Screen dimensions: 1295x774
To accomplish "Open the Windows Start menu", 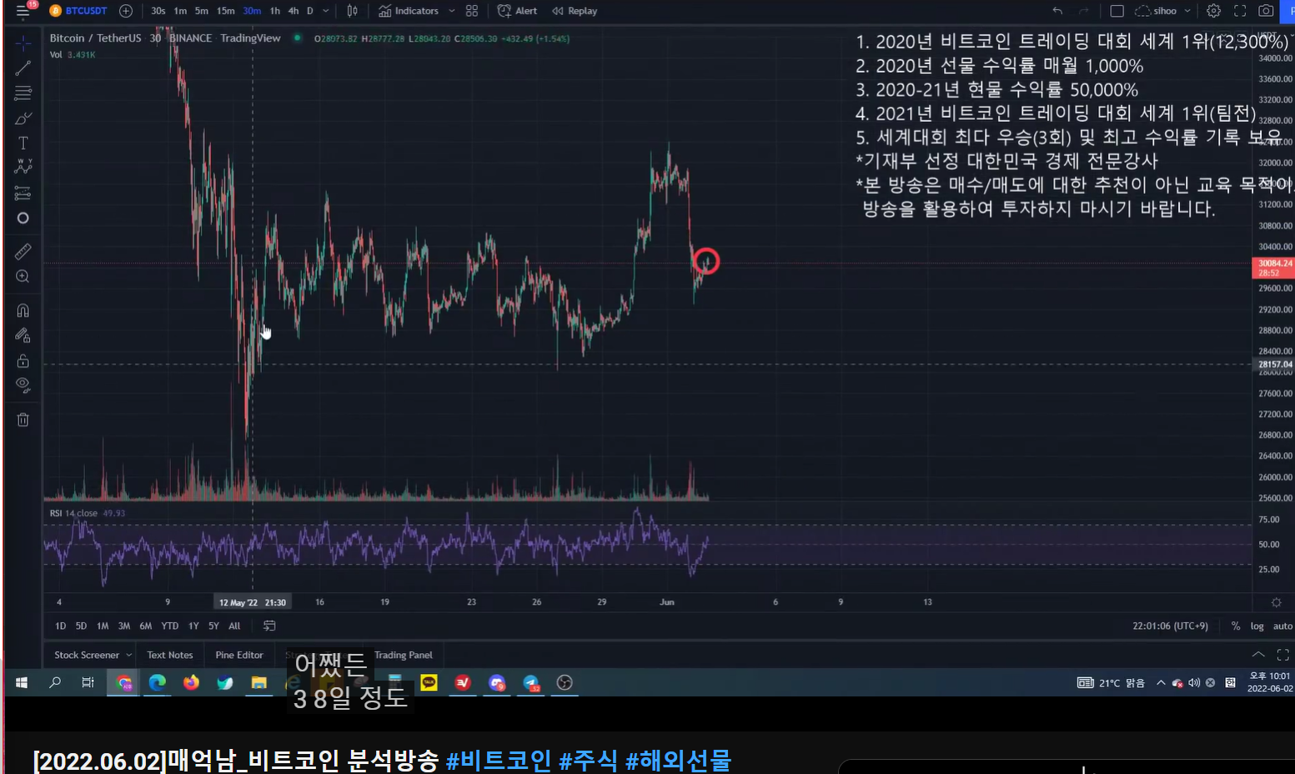I will point(22,682).
